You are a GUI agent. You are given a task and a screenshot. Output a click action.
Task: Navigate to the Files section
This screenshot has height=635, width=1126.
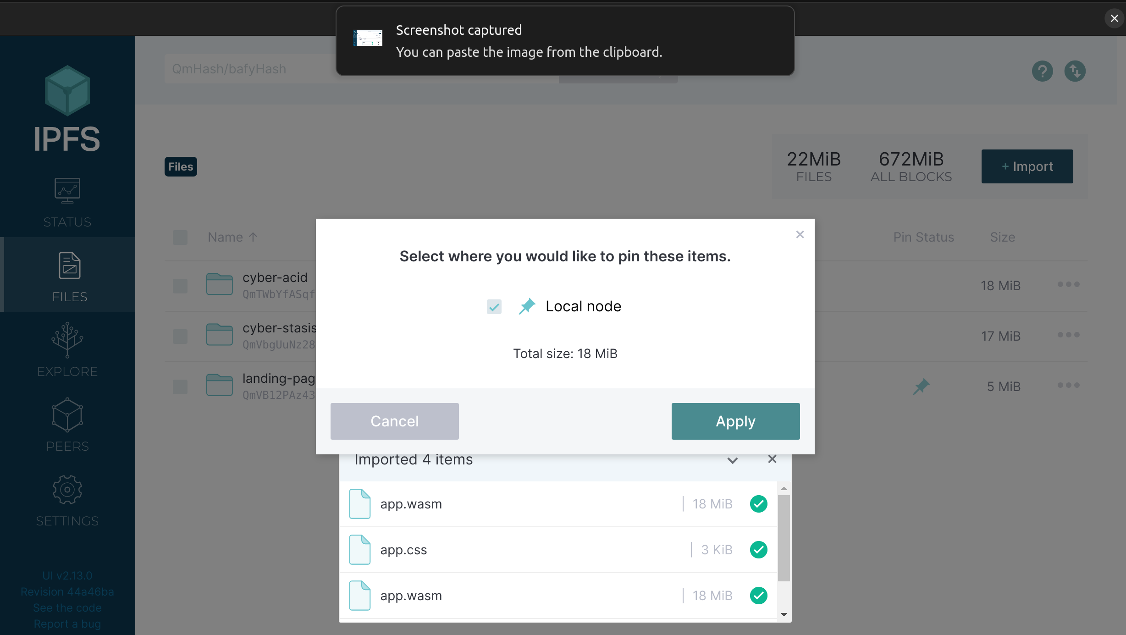pyautogui.click(x=68, y=276)
